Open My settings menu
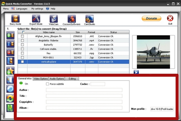Screen dimensions: 181x121 pyautogui.click(x=37, y=9)
